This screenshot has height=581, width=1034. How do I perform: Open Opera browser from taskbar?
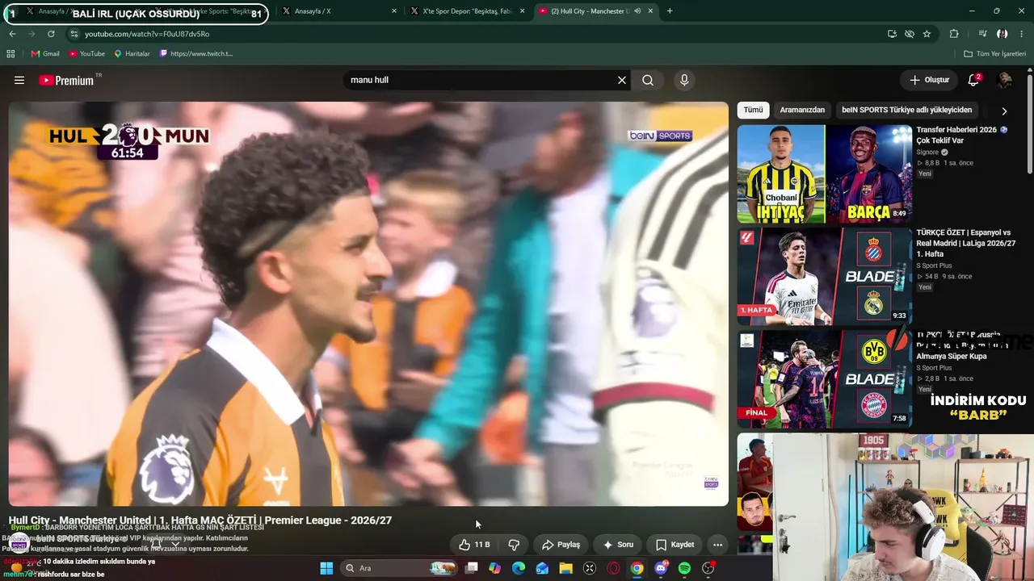tap(613, 568)
